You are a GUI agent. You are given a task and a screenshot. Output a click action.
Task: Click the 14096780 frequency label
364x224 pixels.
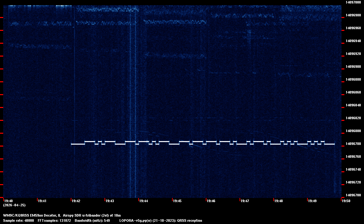(x=353, y=144)
